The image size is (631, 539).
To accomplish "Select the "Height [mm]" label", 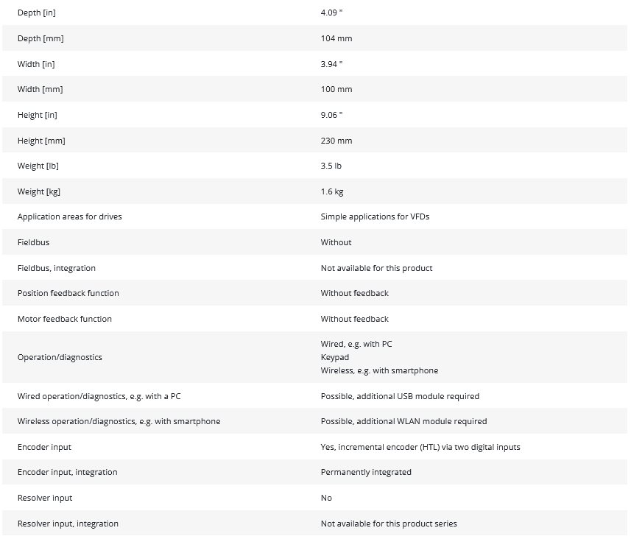I will [x=40, y=141].
